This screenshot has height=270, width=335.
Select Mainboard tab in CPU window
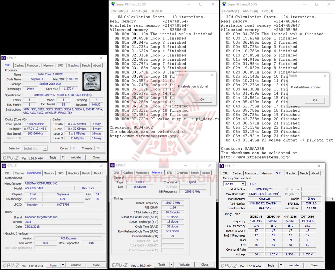tap(34, 65)
